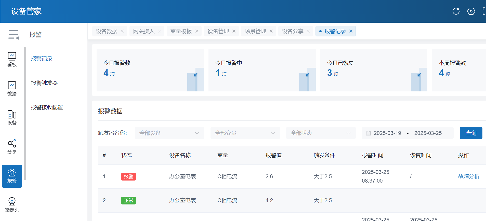Close the 设备数据 tab
This screenshot has width=486, height=221.
(x=122, y=31)
